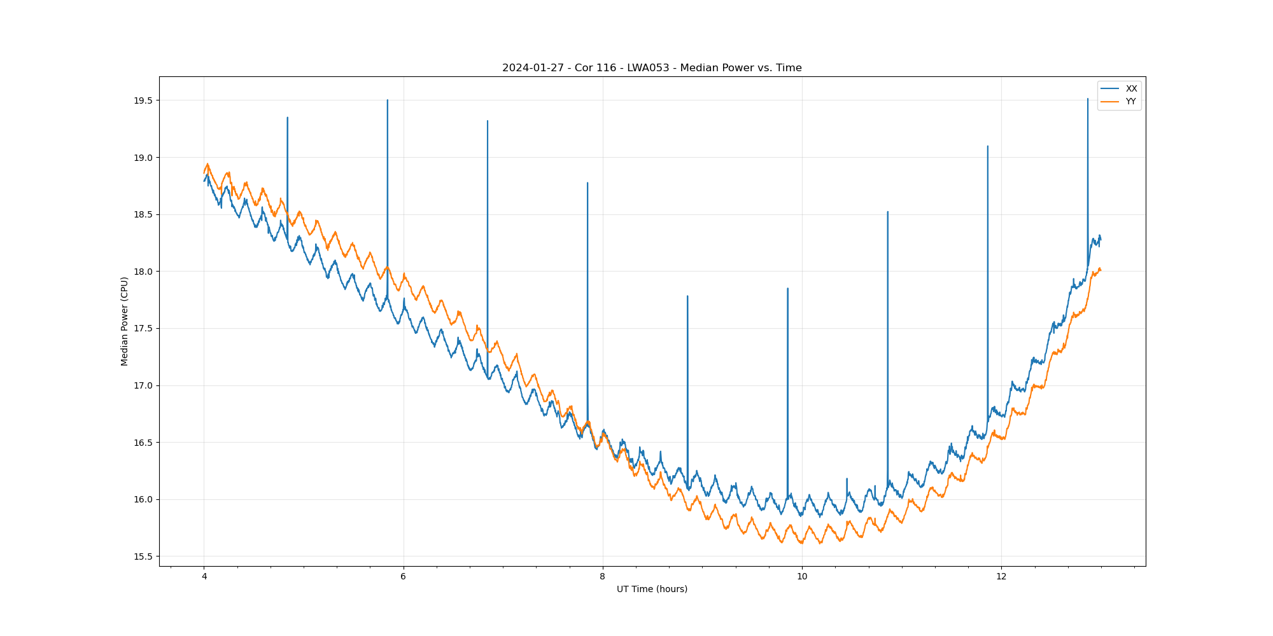Click the orange YY line sample in legend

point(1110,101)
